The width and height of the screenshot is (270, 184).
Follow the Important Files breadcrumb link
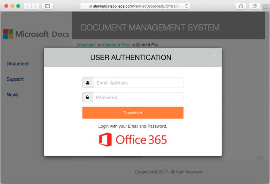[116, 45]
